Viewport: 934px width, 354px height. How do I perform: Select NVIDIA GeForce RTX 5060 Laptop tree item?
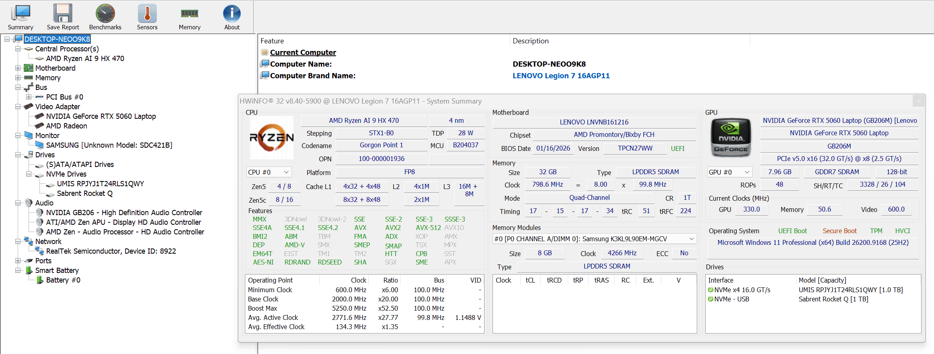[x=101, y=116]
